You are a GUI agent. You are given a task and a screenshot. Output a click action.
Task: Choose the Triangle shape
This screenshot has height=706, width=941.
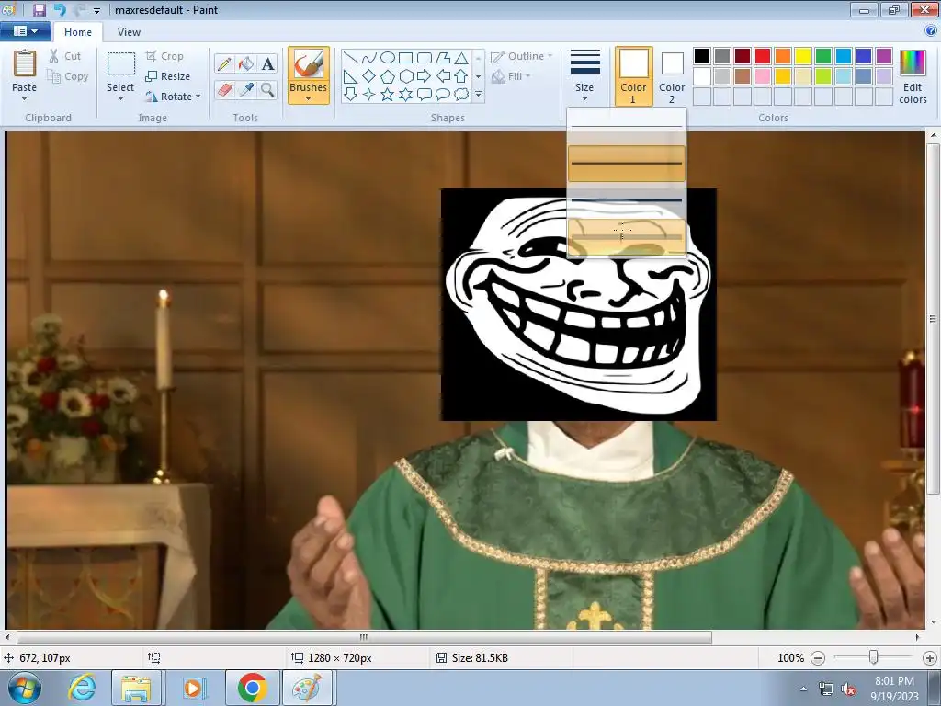pos(461,58)
